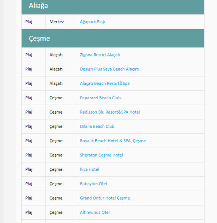Image resolution: width=217 pixels, height=223 pixels.
Task: Click Plaj cell in Paparazzi Beach Club row
Action: click(29, 98)
